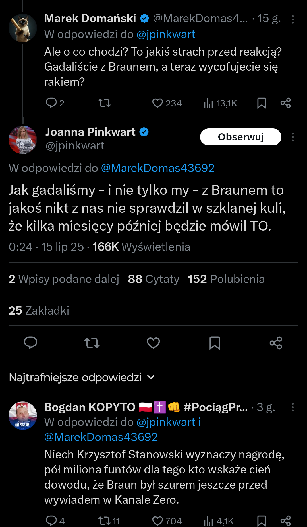This screenshot has width=307, height=527.
Task: View the 88 Cytaty list
Action: pyautogui.click(x=153, y=279)
